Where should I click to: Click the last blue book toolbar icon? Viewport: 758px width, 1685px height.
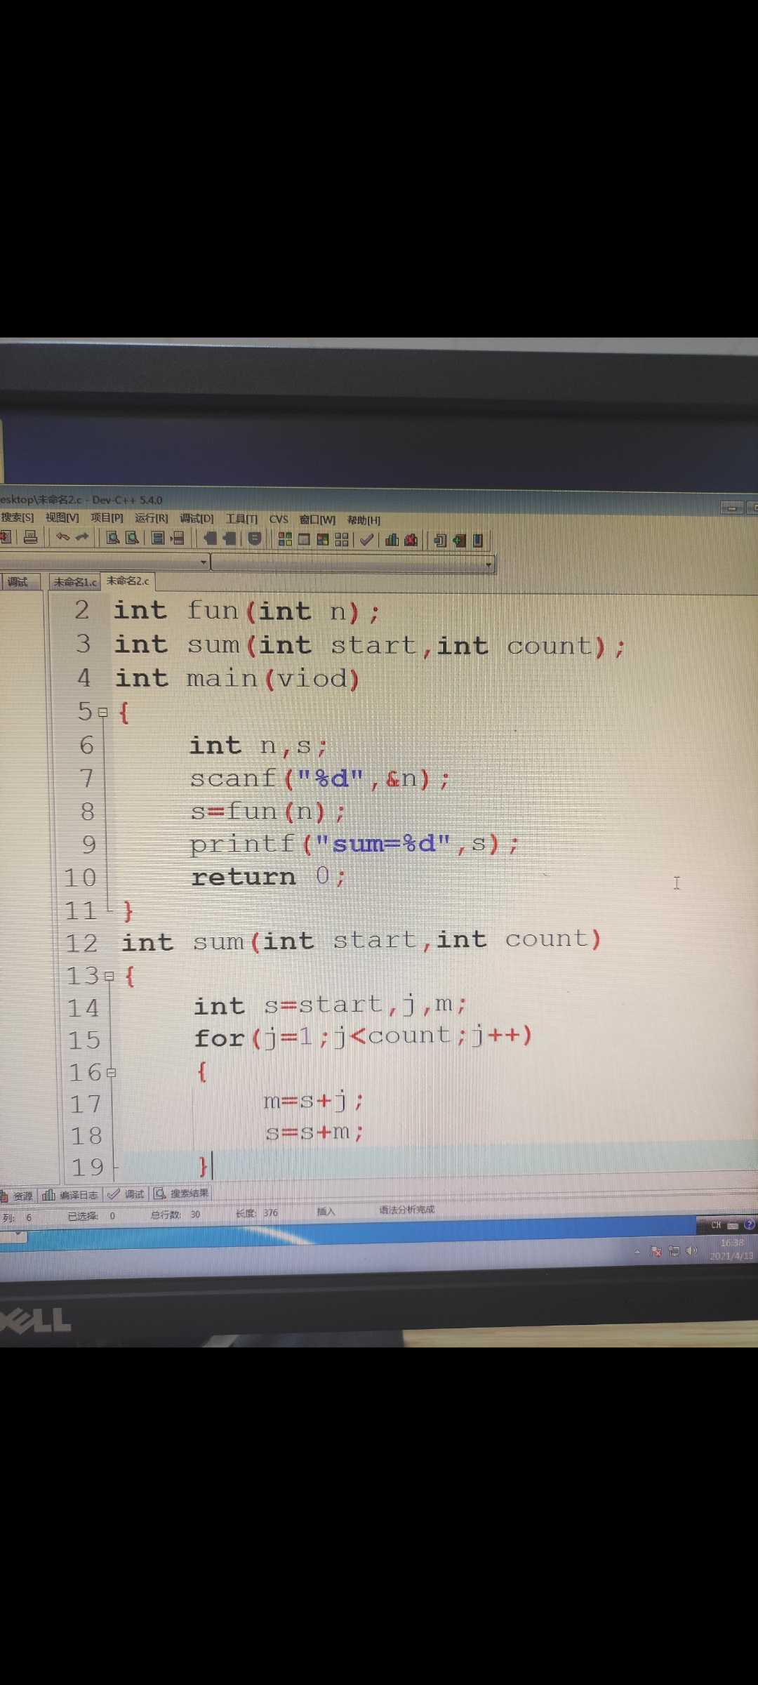[478, 540]
